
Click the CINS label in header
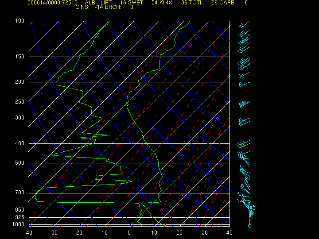click(82, 7)
